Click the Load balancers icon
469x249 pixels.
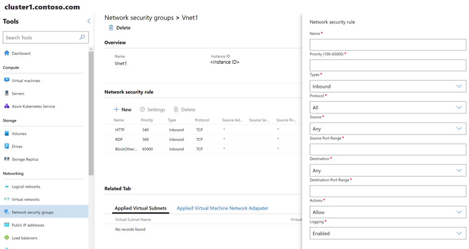coord(7,238)
